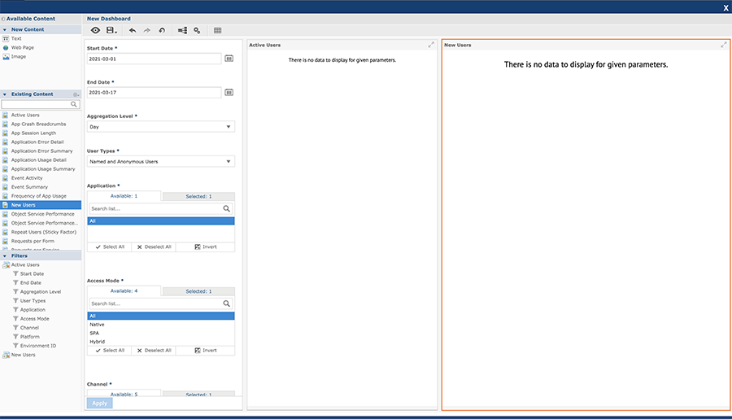Collapse the New Content section

tap(5, 29)
